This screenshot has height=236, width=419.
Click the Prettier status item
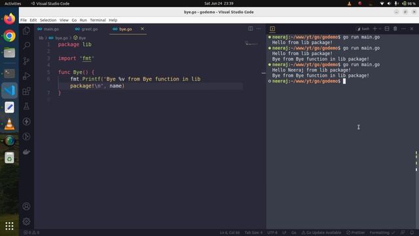[355, 233]
